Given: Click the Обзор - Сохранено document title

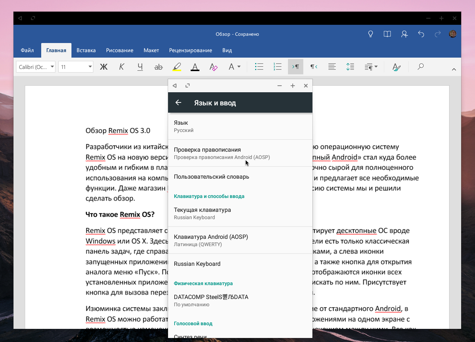Looking at the screenshot, I should click(x=237, y=34).
